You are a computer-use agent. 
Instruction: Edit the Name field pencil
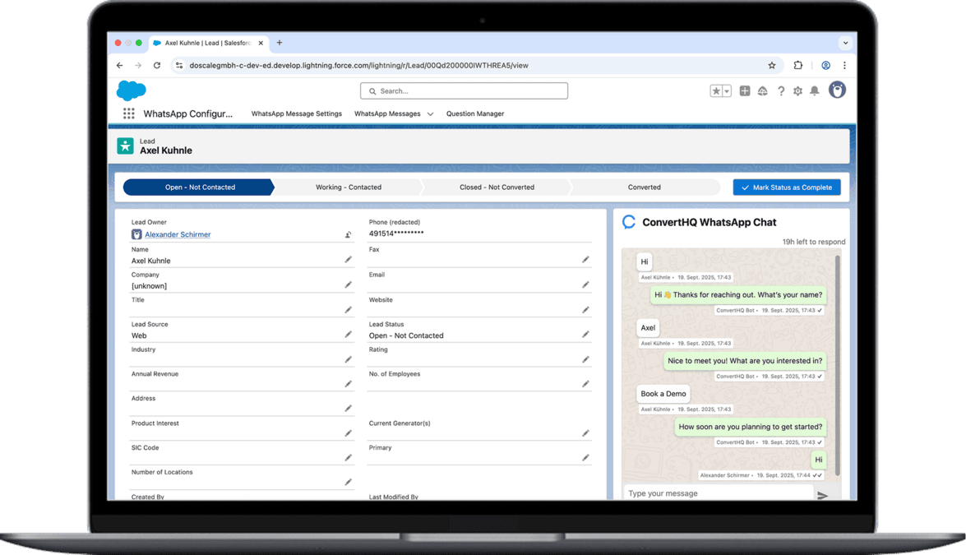coord(348,260)
